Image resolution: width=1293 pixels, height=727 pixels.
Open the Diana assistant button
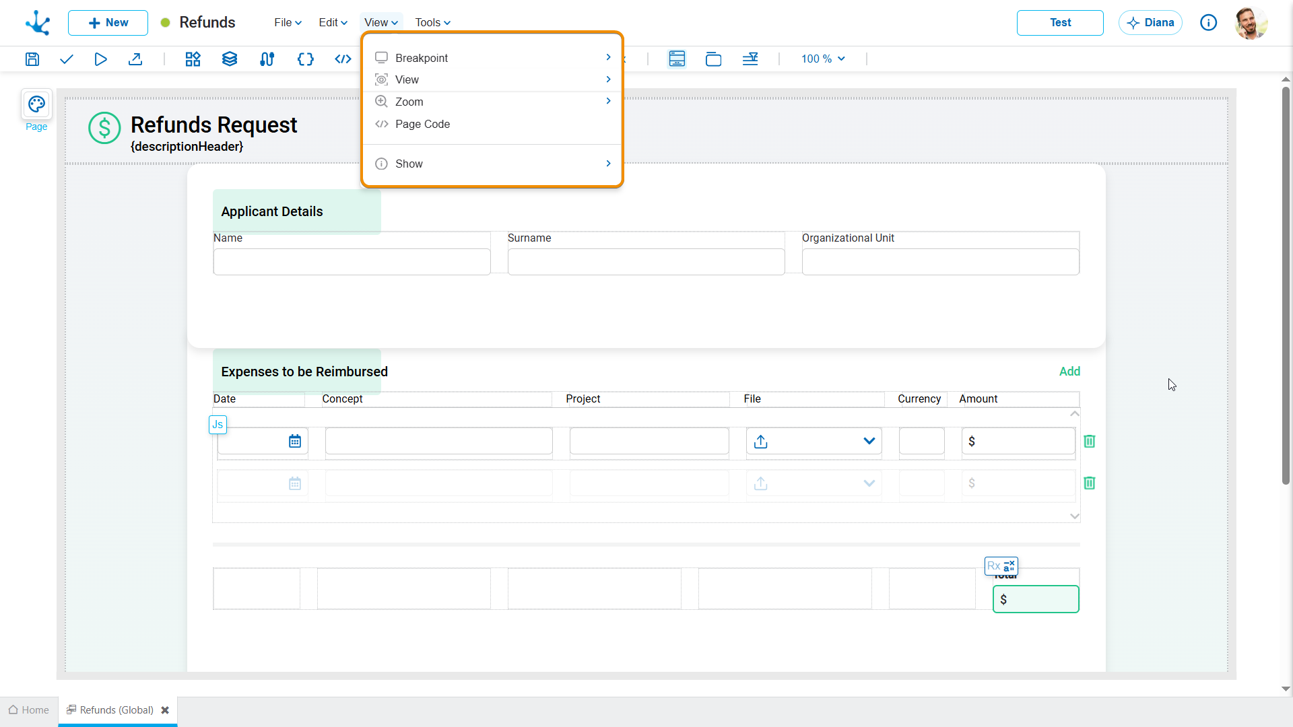click(1150, 23)
